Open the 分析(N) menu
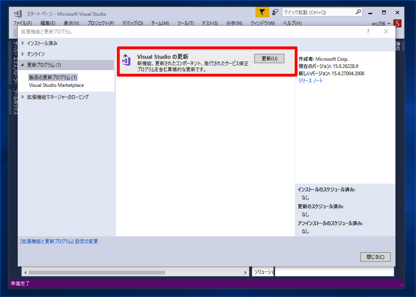The width and height of the screenshot is (416, 297). click(x=234, y=23)
